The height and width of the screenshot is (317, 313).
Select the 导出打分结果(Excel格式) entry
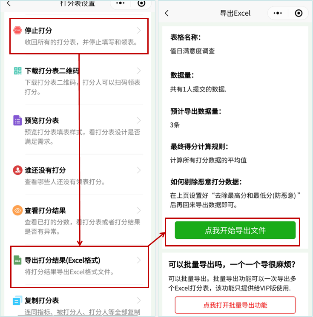tap(79, 266)
